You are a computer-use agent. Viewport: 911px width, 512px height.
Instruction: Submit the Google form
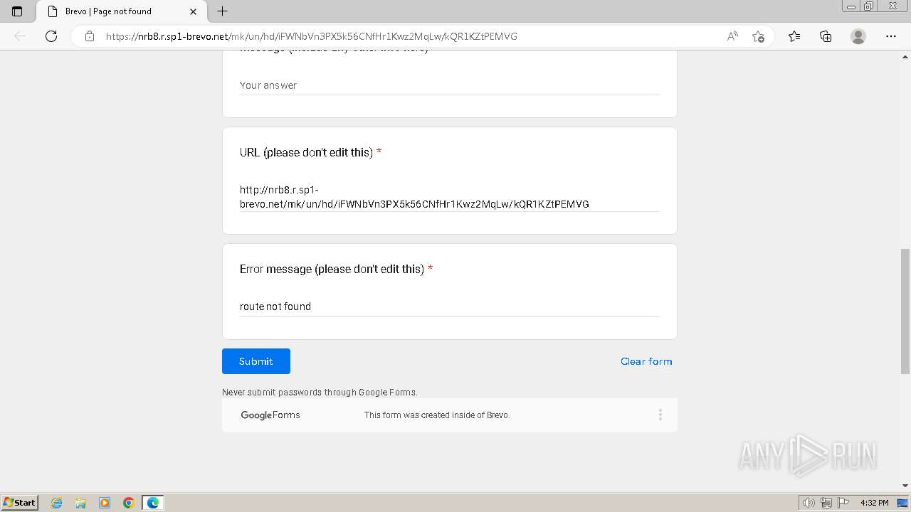tap(256, 361)
